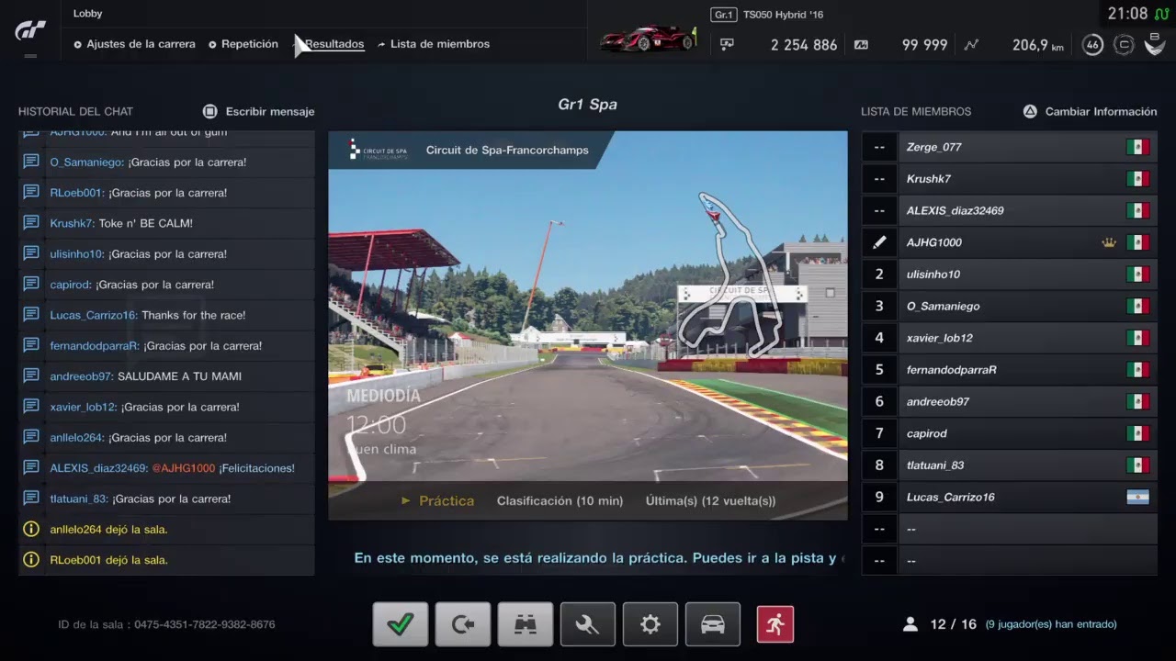Screen dimensions: 1176x661
Task: Click the info icon for anllelo264 left message
Action: pyautogui.click(x=31, y=529)
